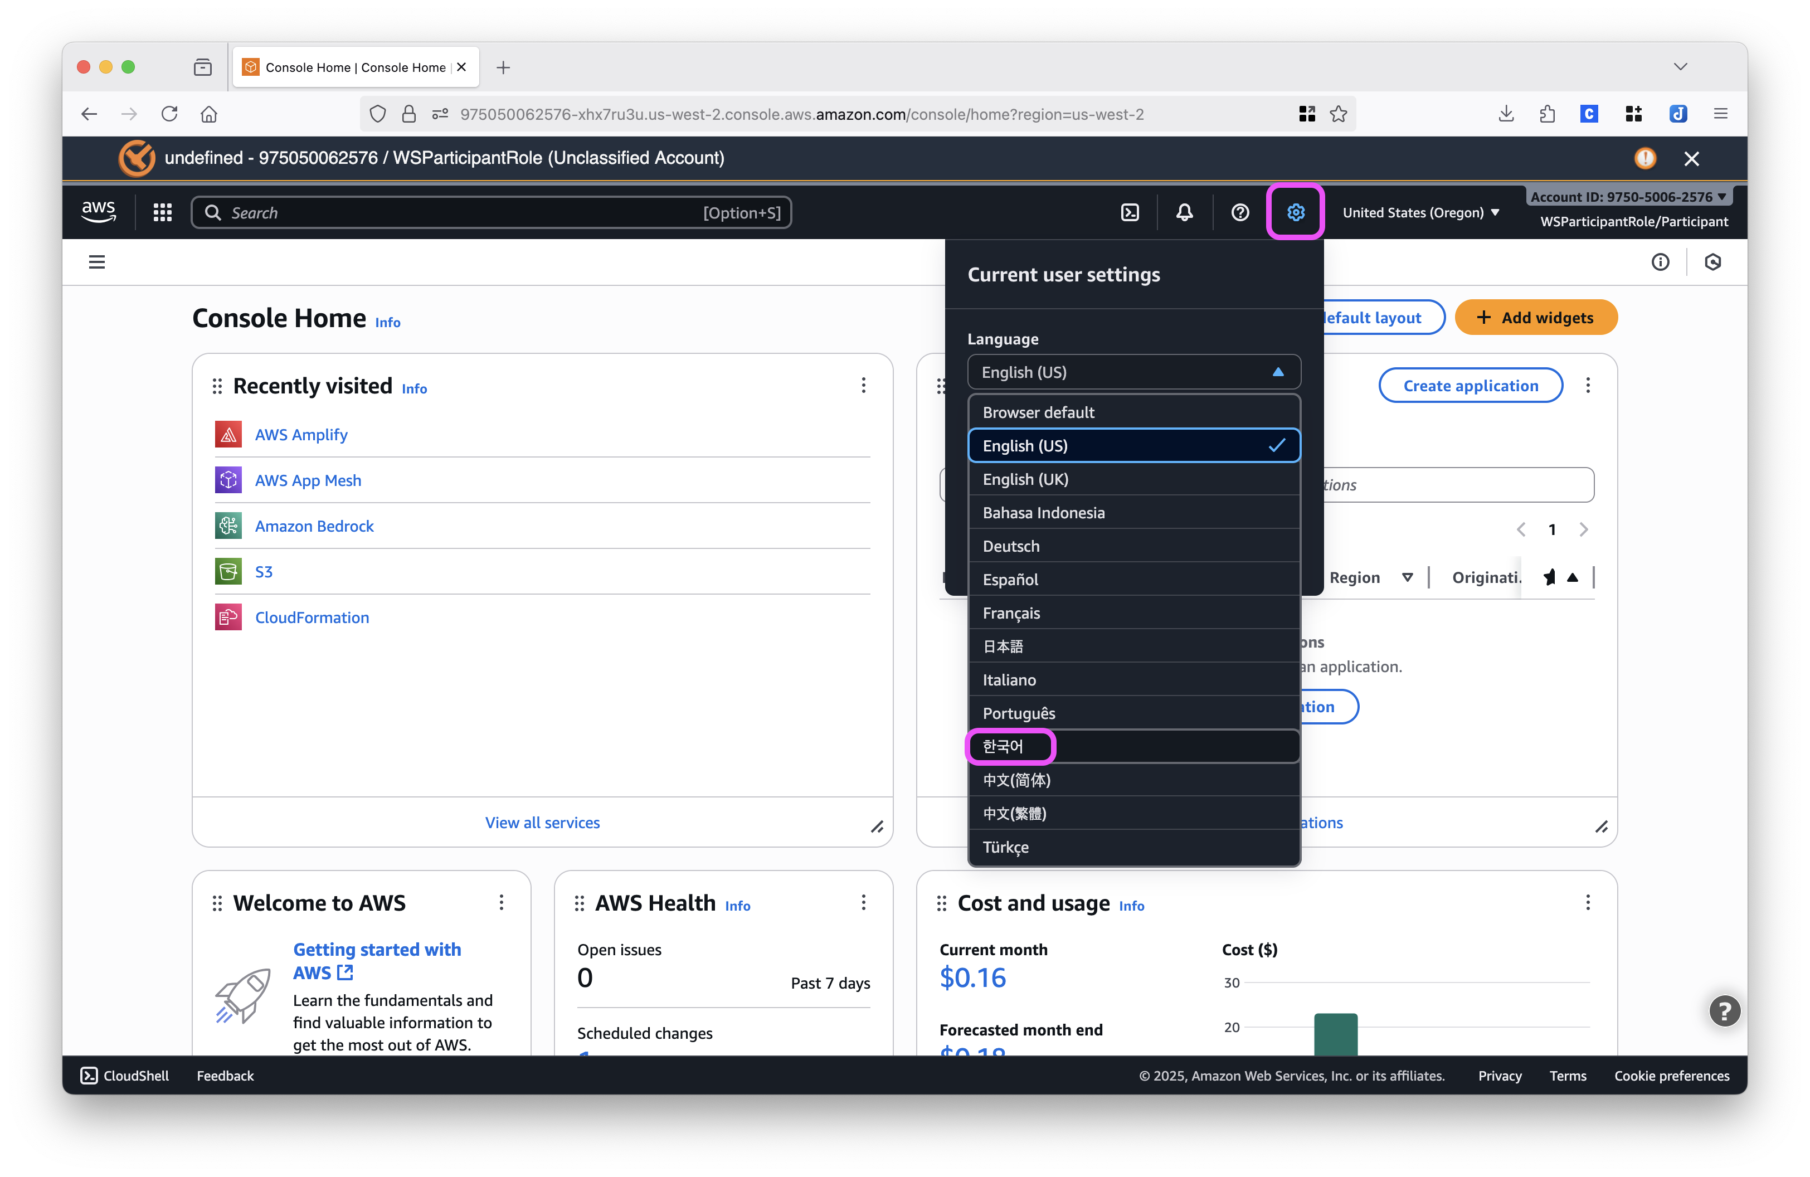Open Console Home Info link
The height and width of the screenshot is (1177, 1810).
[x=388, y=322]
